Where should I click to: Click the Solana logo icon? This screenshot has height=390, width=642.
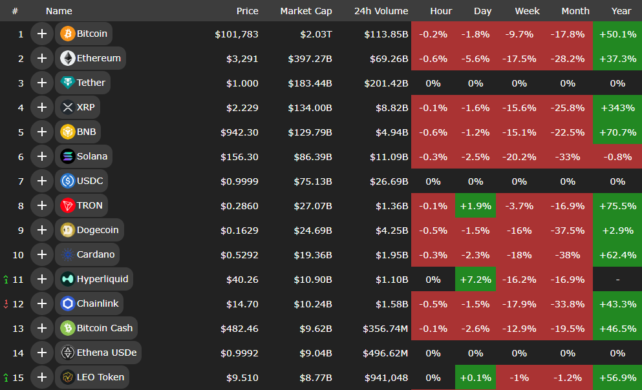(x=67, y=156)
